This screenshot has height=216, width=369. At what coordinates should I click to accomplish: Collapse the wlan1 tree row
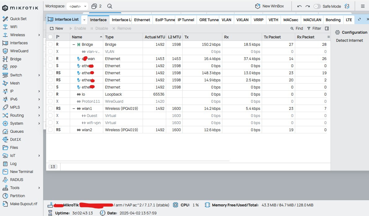[x=74, y=109]
